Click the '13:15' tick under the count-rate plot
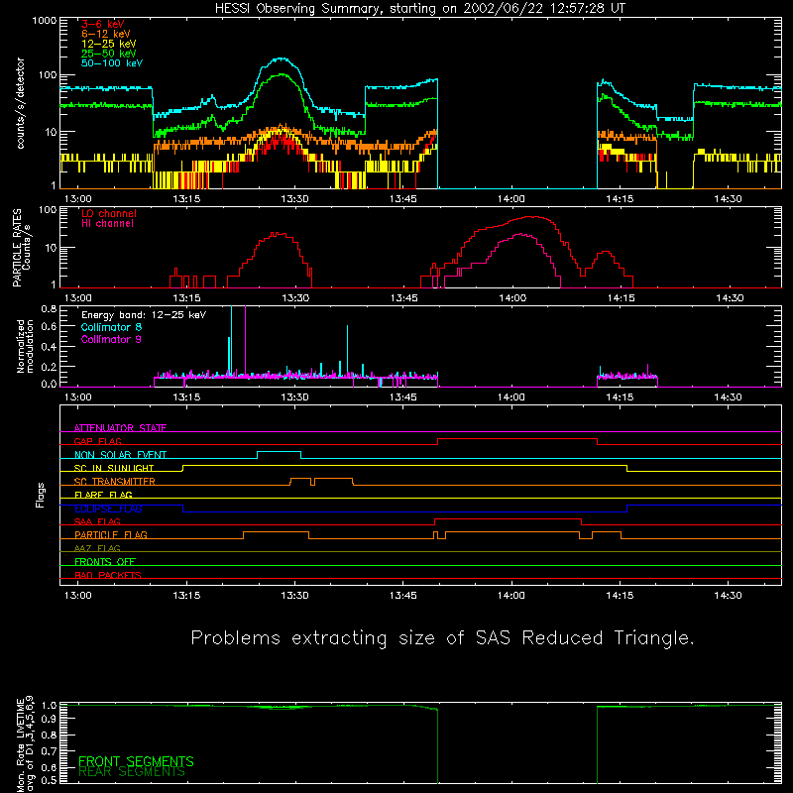Screen dimensions: 793x793 coord(186,199)
